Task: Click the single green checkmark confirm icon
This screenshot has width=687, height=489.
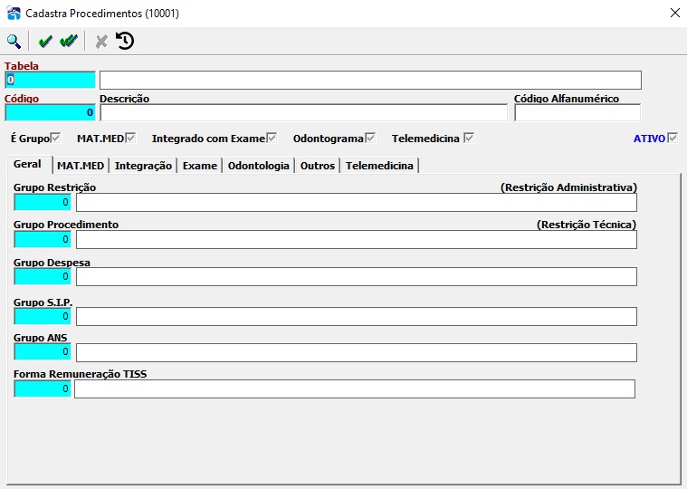Action: 45,41
